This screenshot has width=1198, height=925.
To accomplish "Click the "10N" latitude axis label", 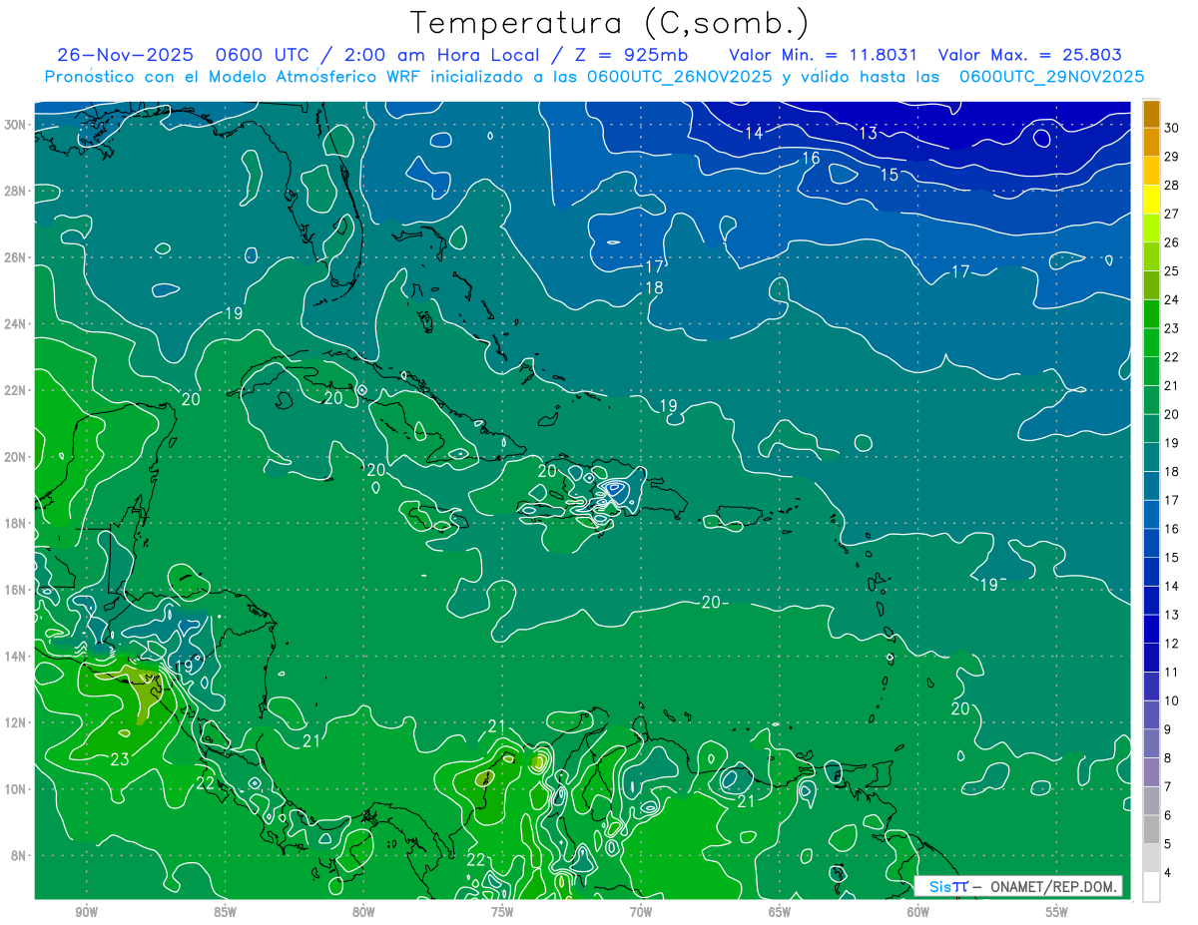I will pos(17,789).
